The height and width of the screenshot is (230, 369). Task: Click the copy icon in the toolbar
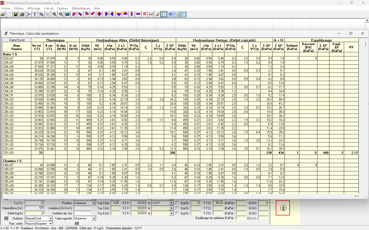(41, 14)
